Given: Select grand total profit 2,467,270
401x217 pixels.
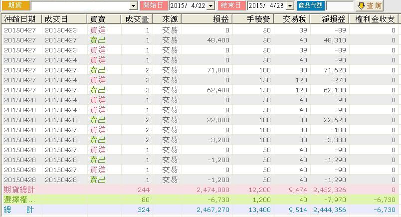Looking at the screenshot, I should 213,210.
